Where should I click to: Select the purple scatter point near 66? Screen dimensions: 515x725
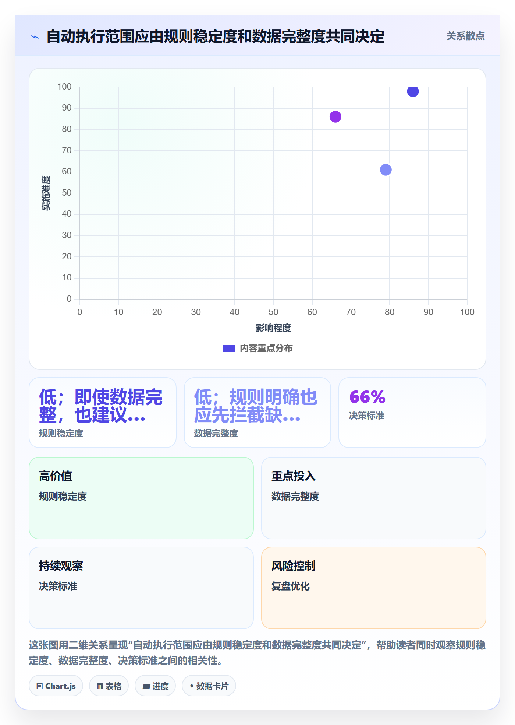(x=335, y=117)
